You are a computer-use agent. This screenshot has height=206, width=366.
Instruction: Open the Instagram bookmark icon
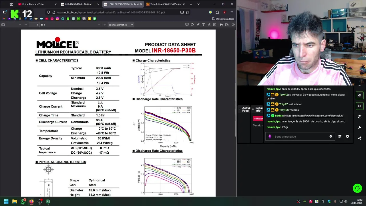(57, 19)
